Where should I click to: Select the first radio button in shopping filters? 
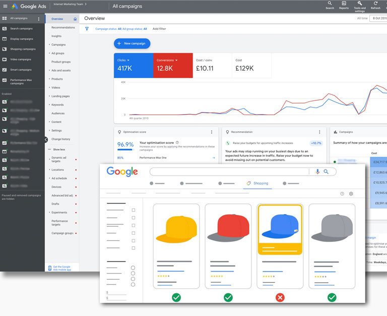point(133,268)
